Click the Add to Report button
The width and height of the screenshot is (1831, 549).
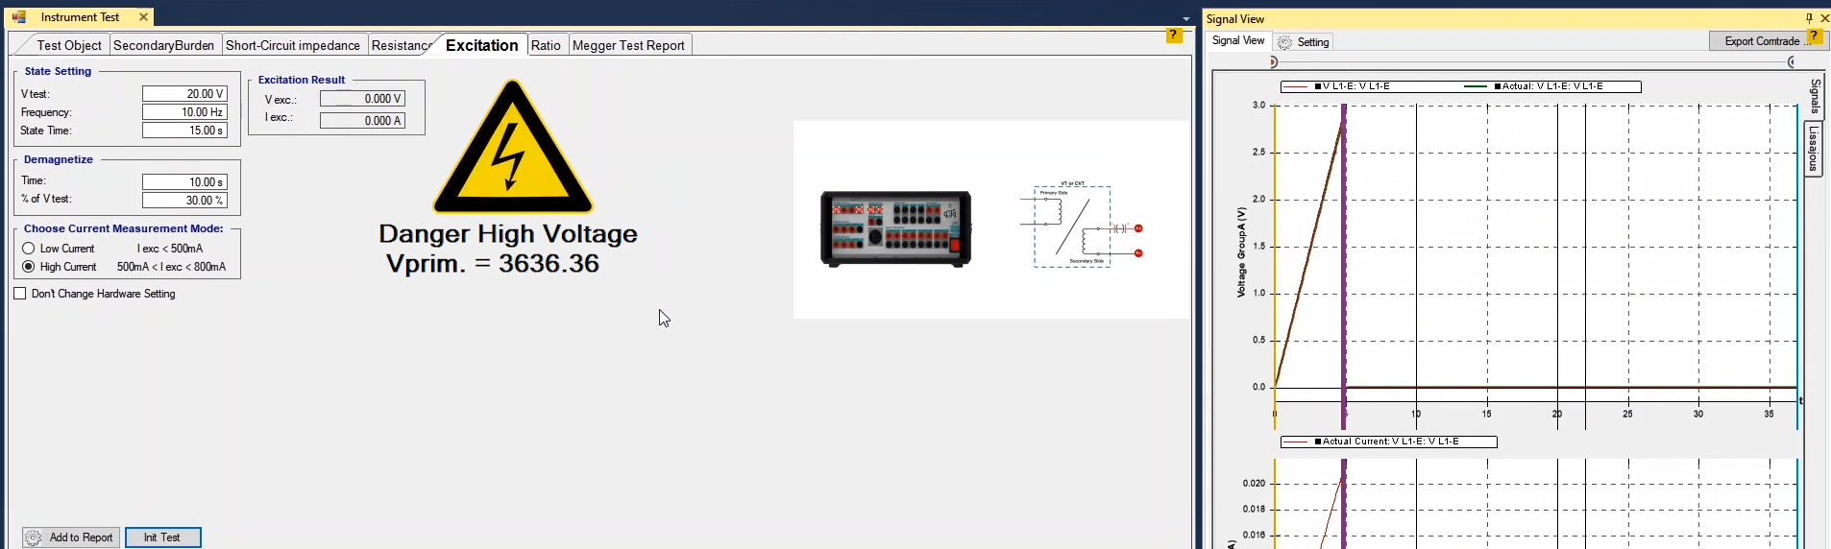pos(71,537)
